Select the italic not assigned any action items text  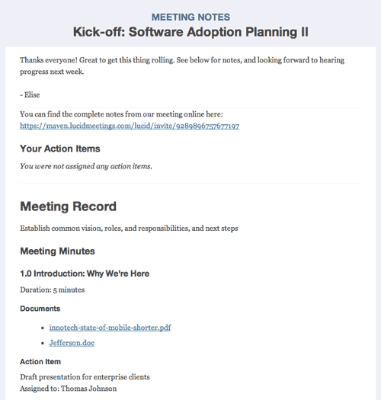pyautogui.click(x=86, y=166)
